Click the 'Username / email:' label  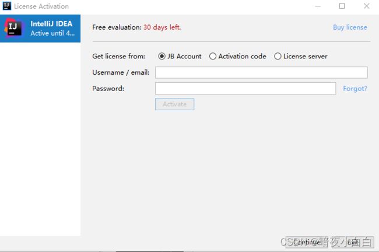121,72
